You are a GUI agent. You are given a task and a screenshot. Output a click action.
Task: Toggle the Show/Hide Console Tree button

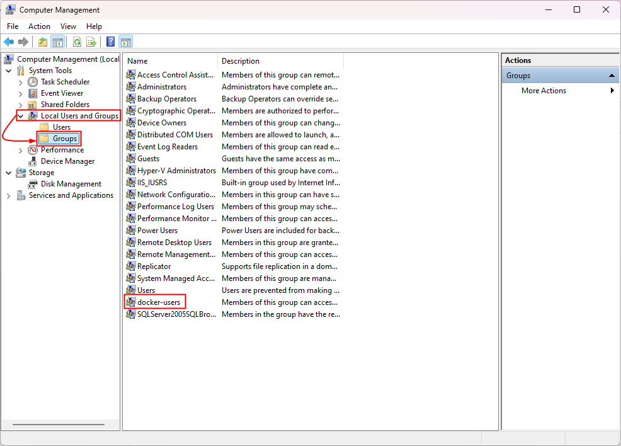click(x=58, y=42)
